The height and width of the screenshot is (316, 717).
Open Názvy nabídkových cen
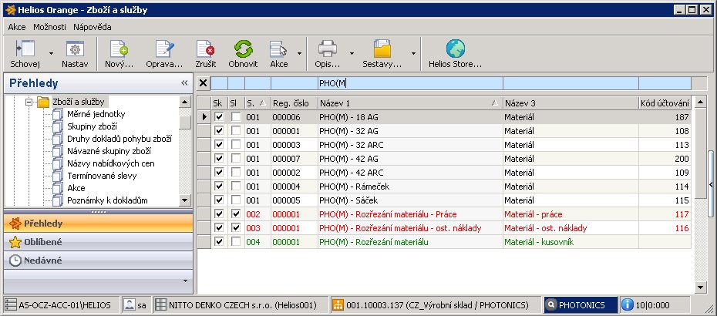pos(111,163)
